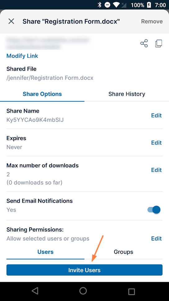Tap the Android home circle icon
Screen dimensions: 169x301
(x=83, y=291)
